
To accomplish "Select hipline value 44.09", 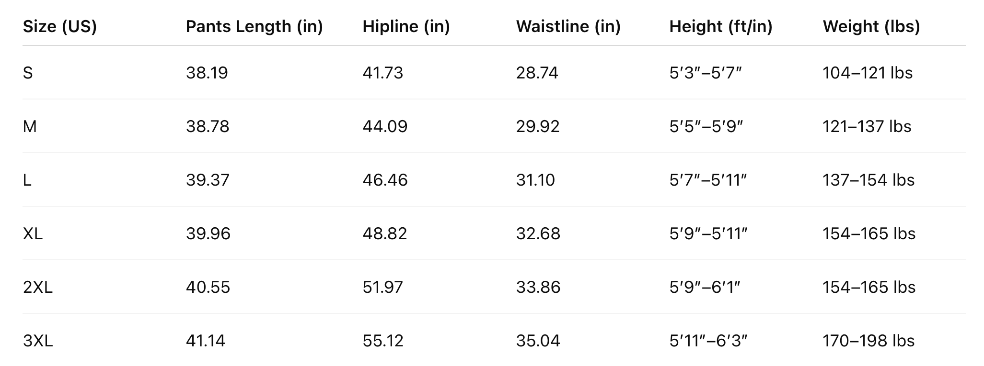I will pos(385,126).
